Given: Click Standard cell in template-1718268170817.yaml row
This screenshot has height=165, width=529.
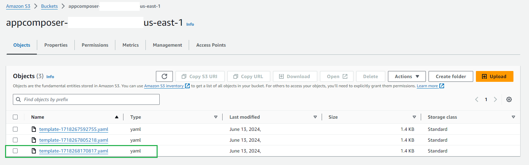Looking at the screenshot, I should [437, 151].
